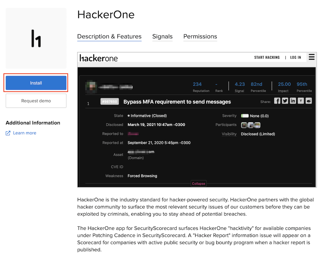Click the Disclosed (Limited) visibility value

coord(258,134)
